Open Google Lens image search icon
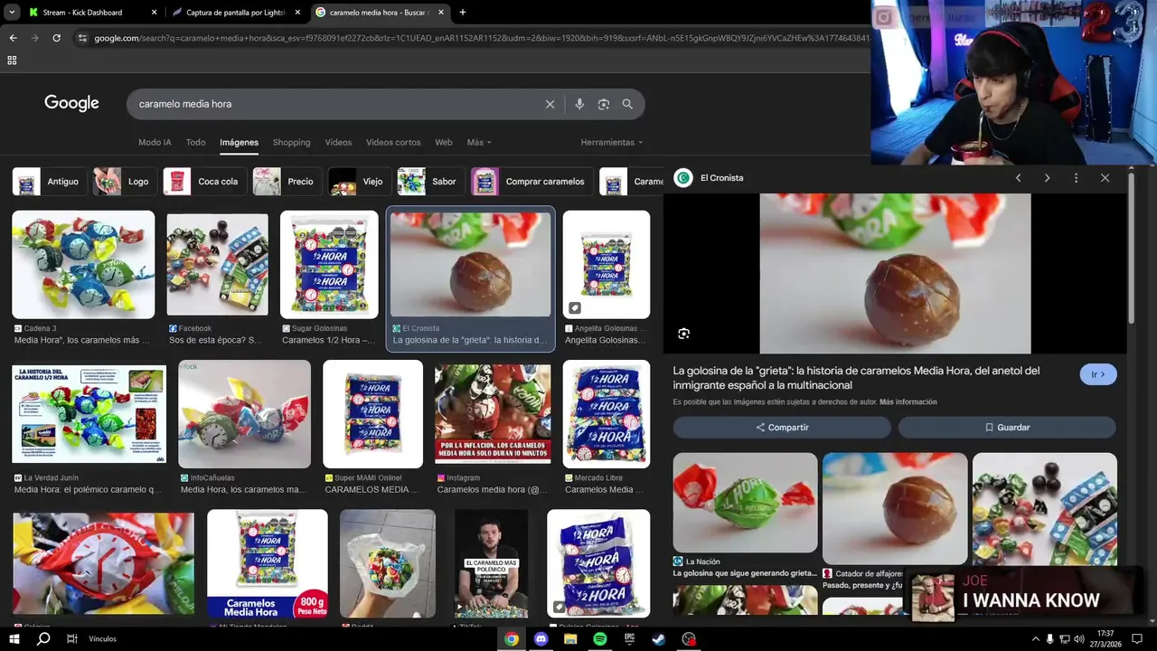The height and width of the screenshot is (651, 1157). click(x=604, y=104)
